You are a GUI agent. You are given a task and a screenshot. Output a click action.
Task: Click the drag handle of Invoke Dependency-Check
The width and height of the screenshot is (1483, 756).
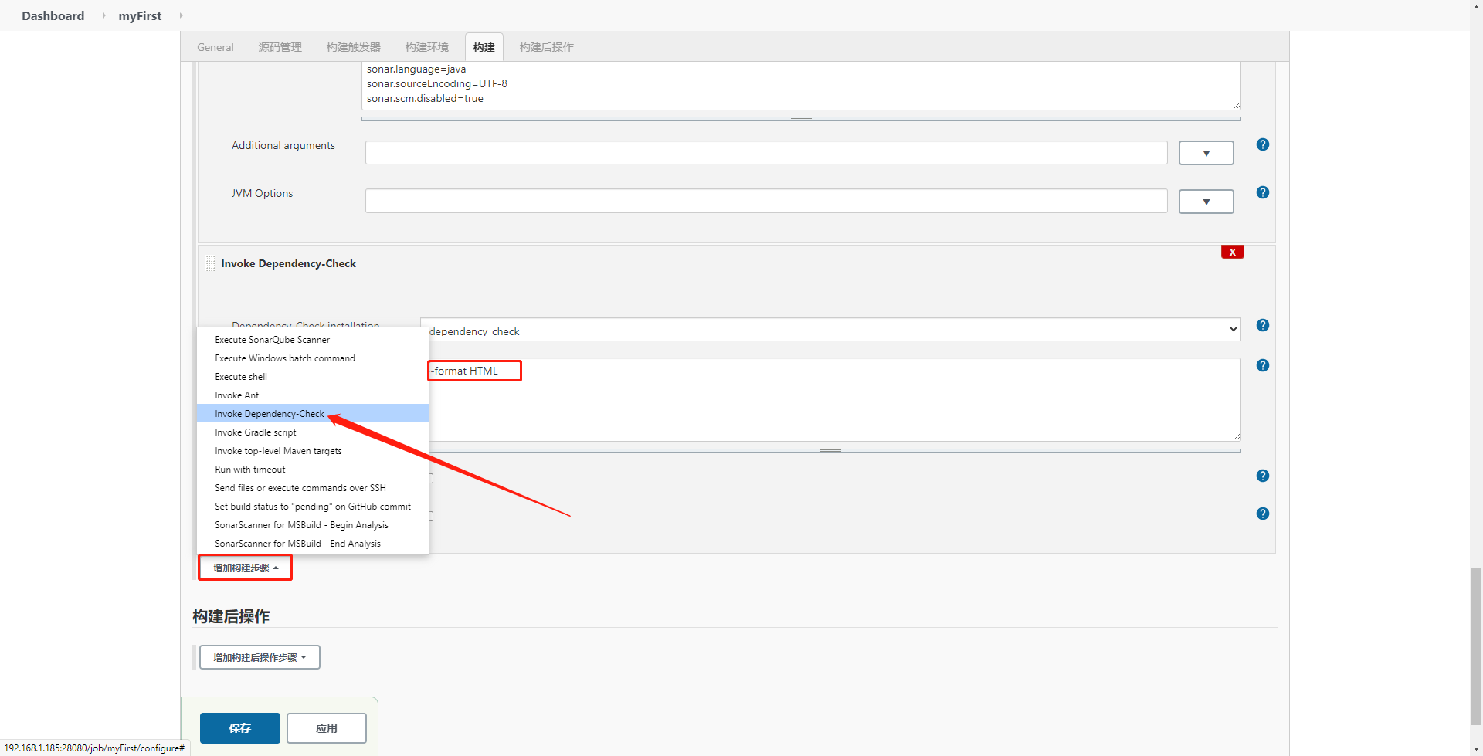click(x=209, y=263)
